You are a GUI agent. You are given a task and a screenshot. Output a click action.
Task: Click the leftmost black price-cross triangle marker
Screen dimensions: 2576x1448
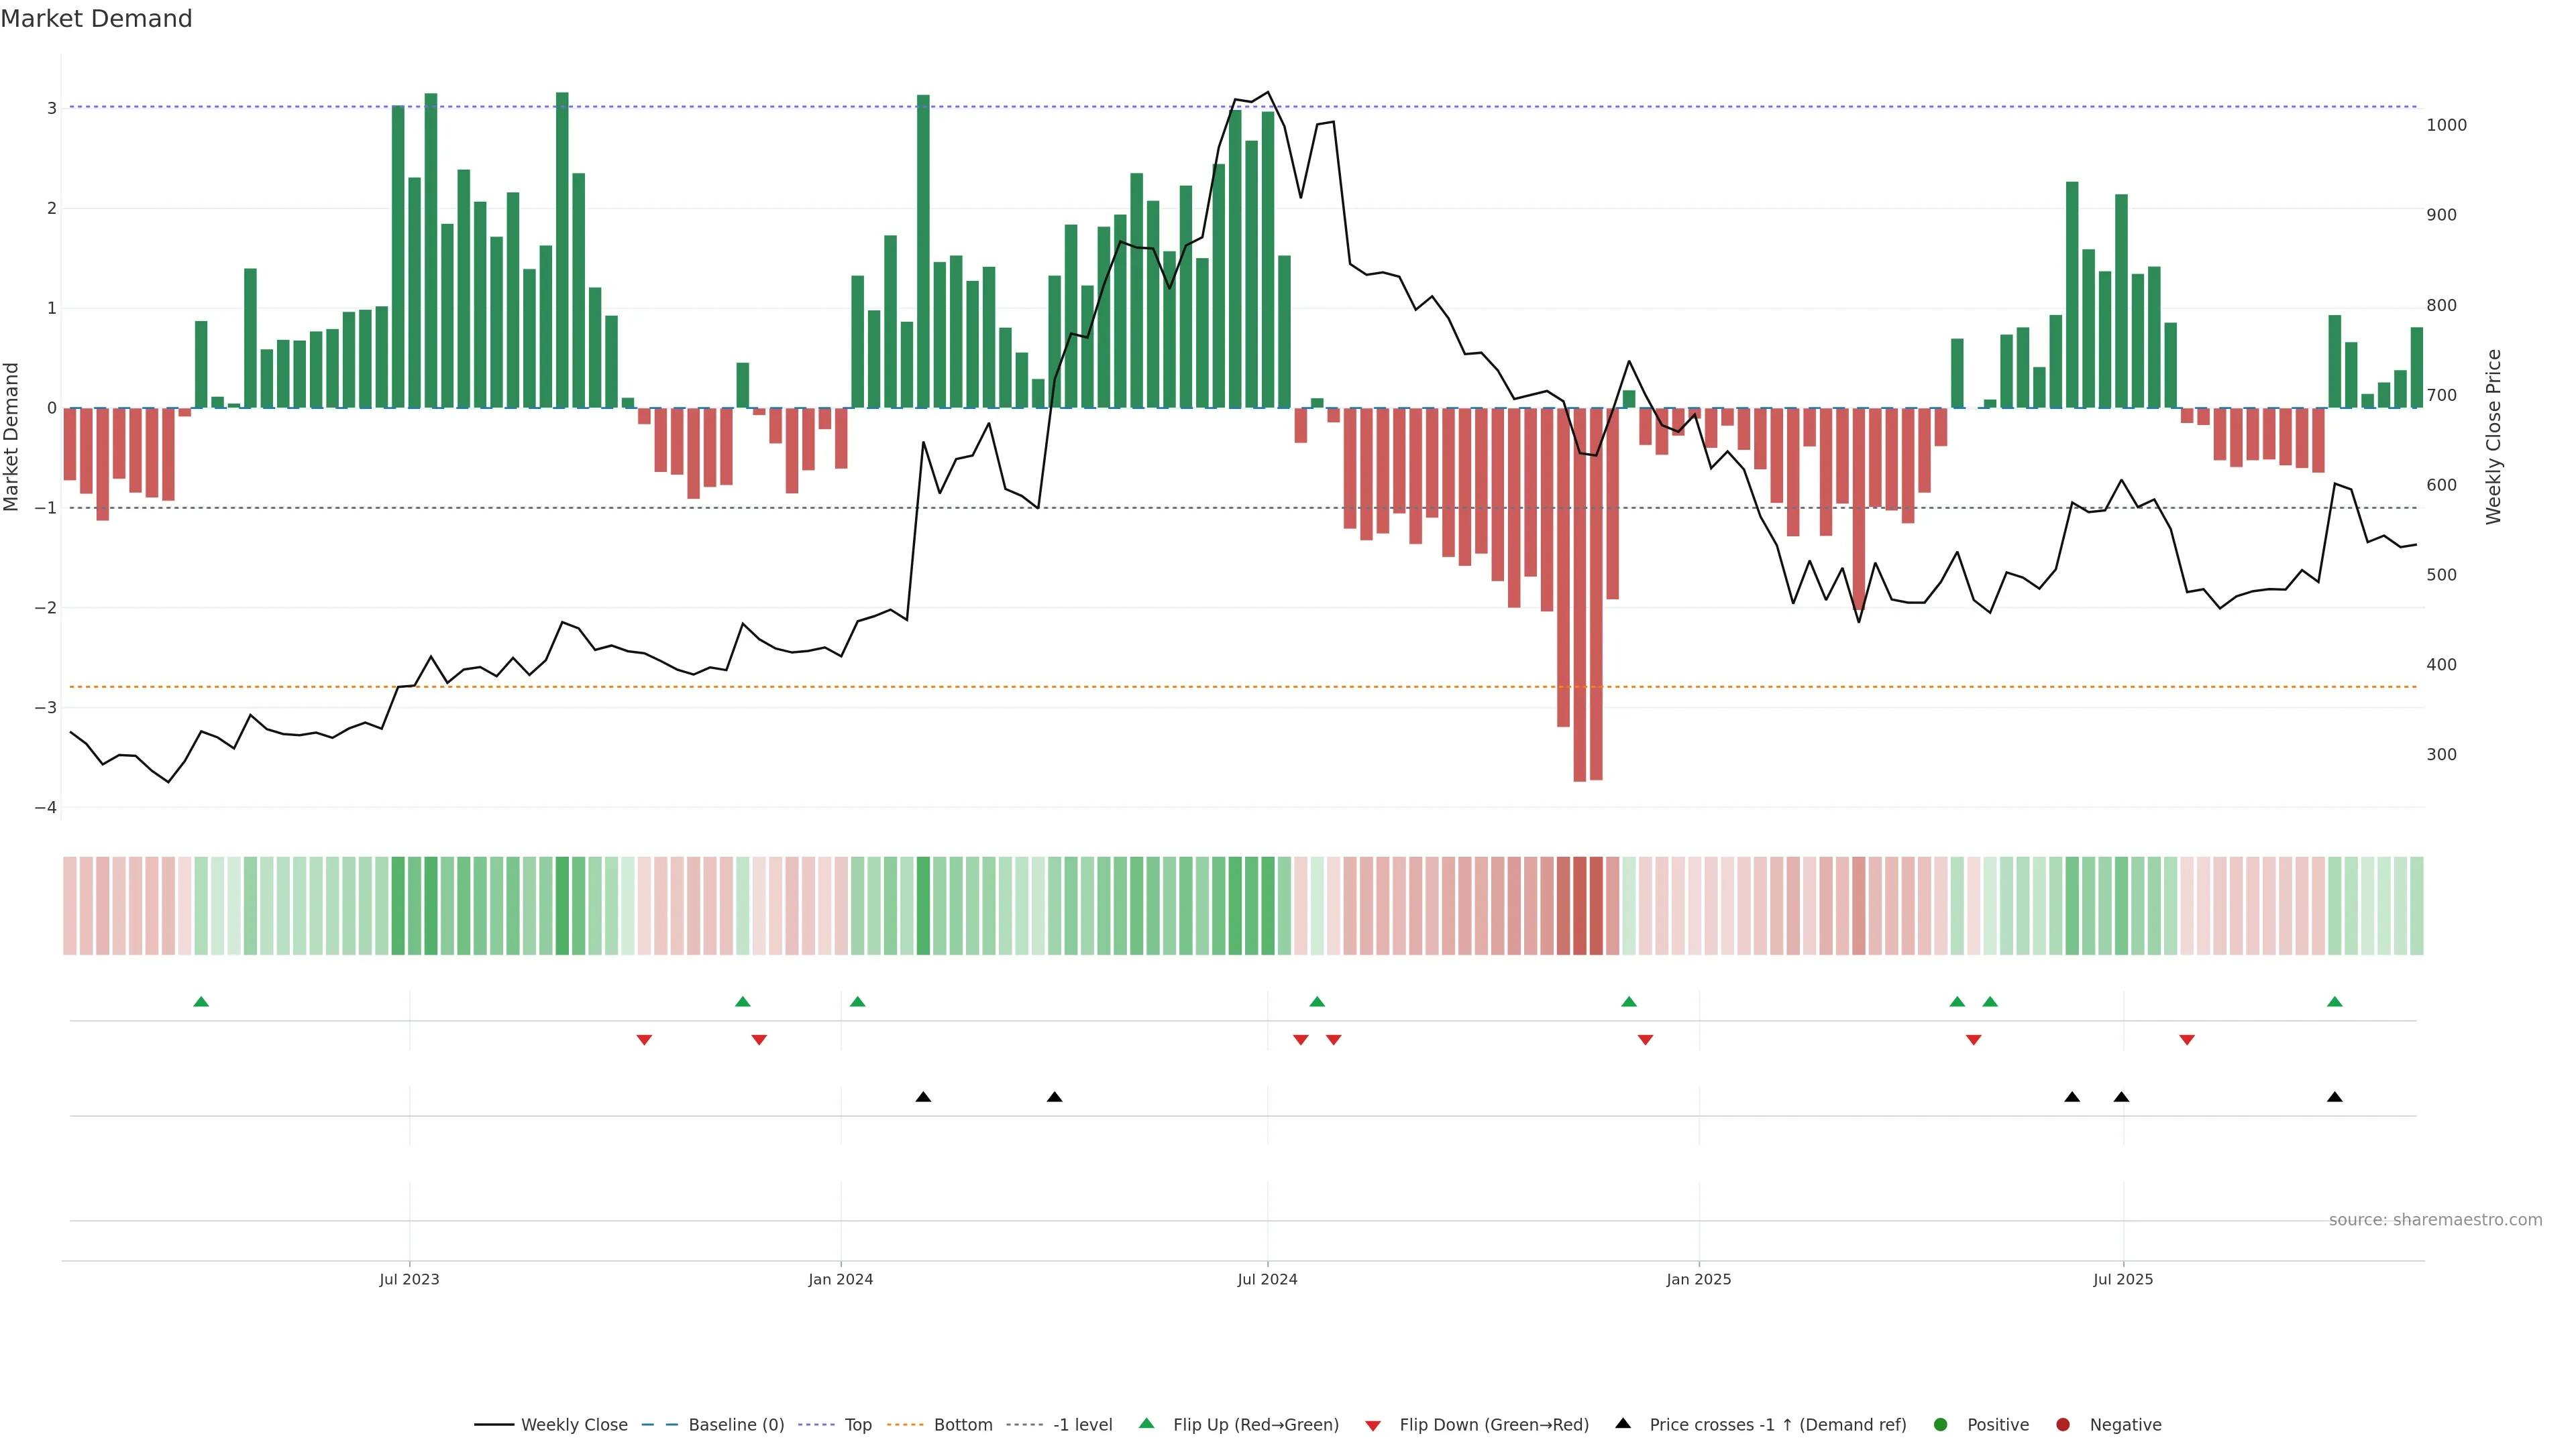click(x=923, y=1097)
